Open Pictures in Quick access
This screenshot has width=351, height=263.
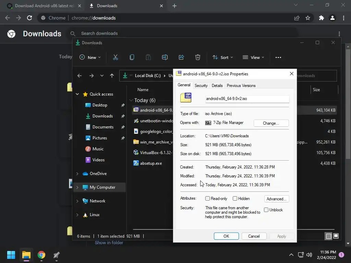pos(100,138)
